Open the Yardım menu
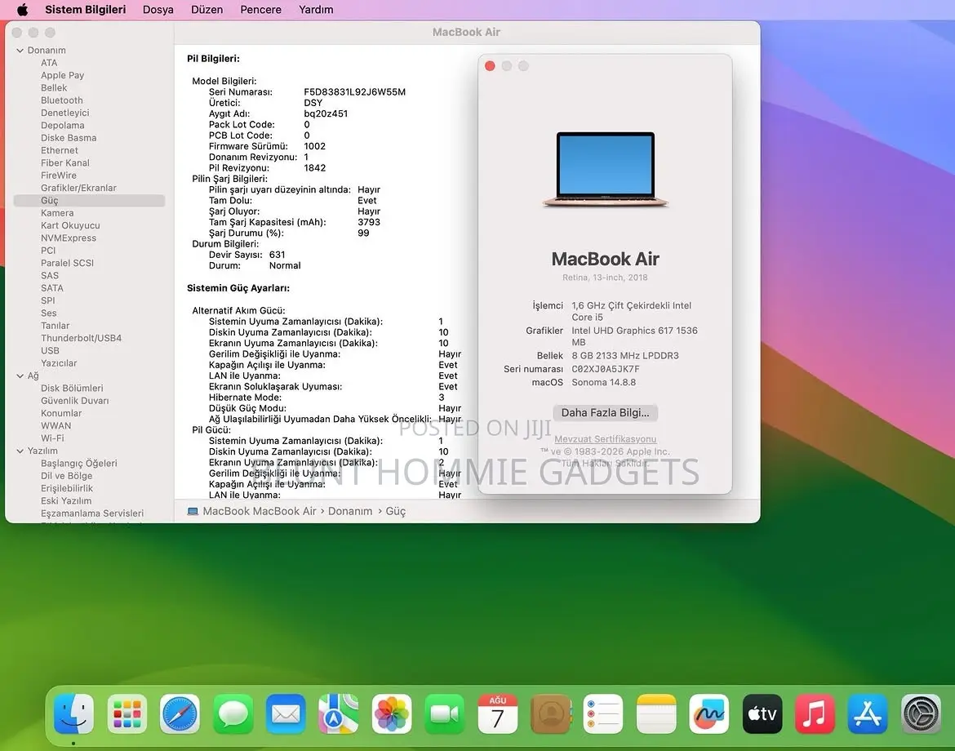 [x=316, y=9]
